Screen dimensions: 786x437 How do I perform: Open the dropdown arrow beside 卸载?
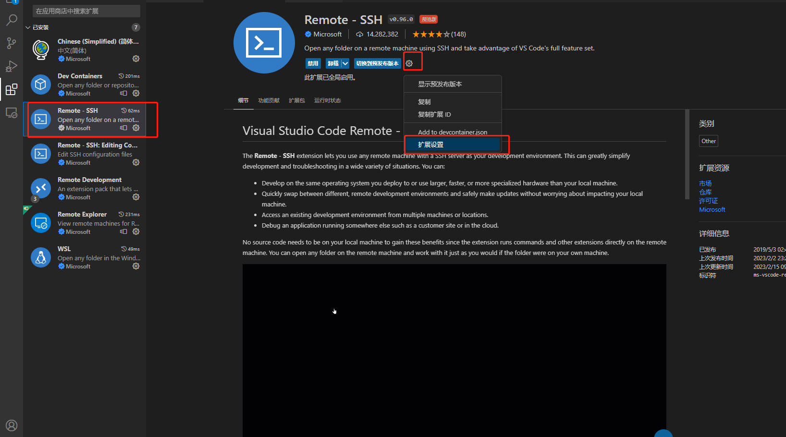(345, 63)
